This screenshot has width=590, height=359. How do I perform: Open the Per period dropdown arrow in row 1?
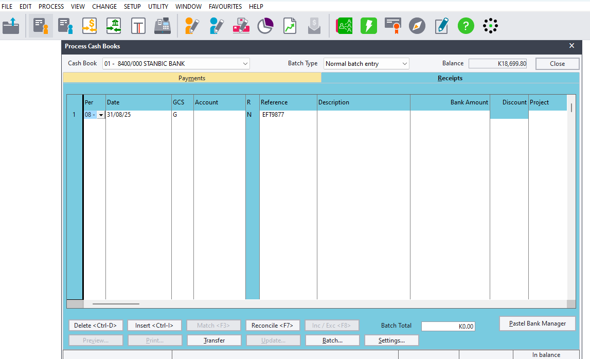click(101, 115)
